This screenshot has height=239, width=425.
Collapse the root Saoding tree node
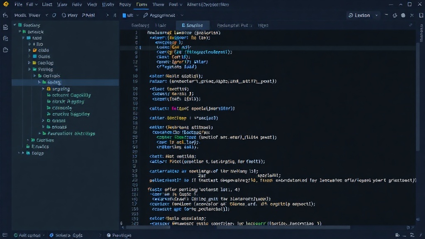point(15,25)
